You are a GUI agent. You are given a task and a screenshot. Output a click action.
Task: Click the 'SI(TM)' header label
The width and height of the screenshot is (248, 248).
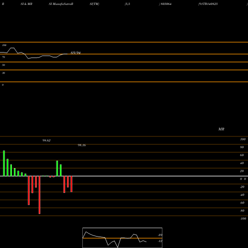pos(94,4)
